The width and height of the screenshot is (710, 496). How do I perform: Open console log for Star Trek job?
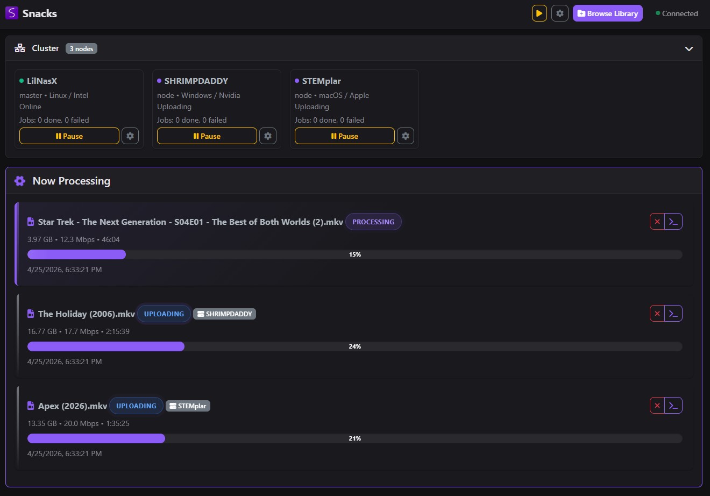coord(673,222)
